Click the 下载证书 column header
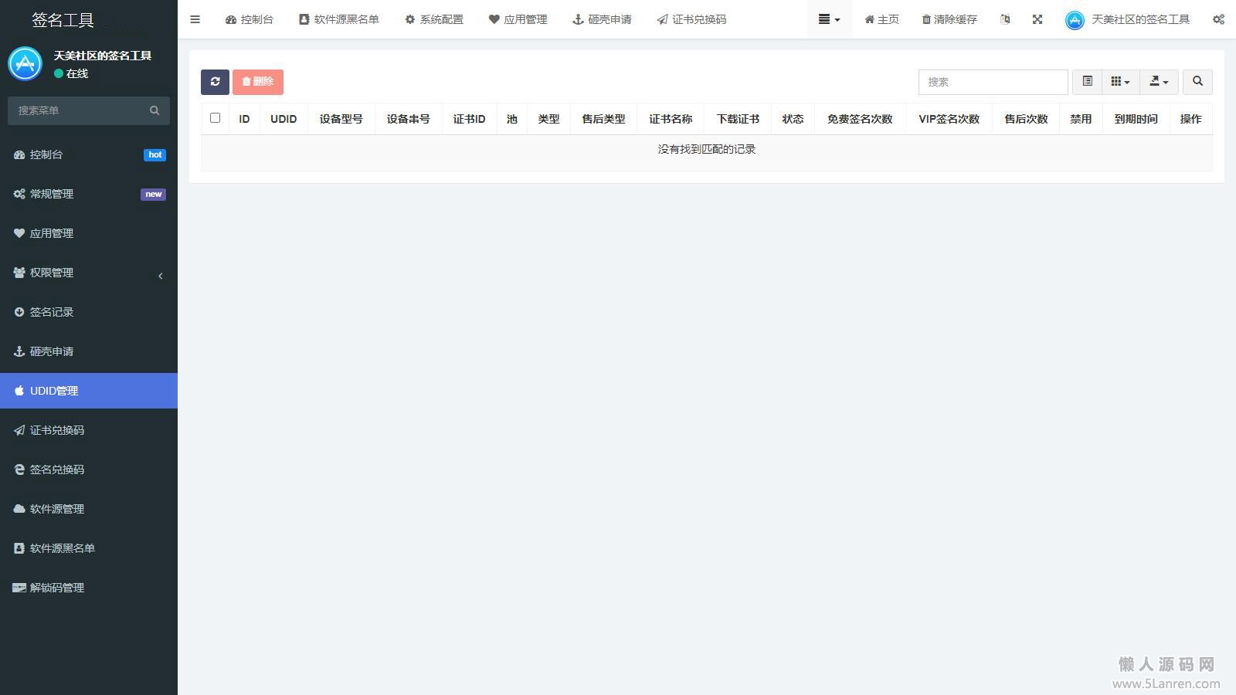 coord(738,119)
